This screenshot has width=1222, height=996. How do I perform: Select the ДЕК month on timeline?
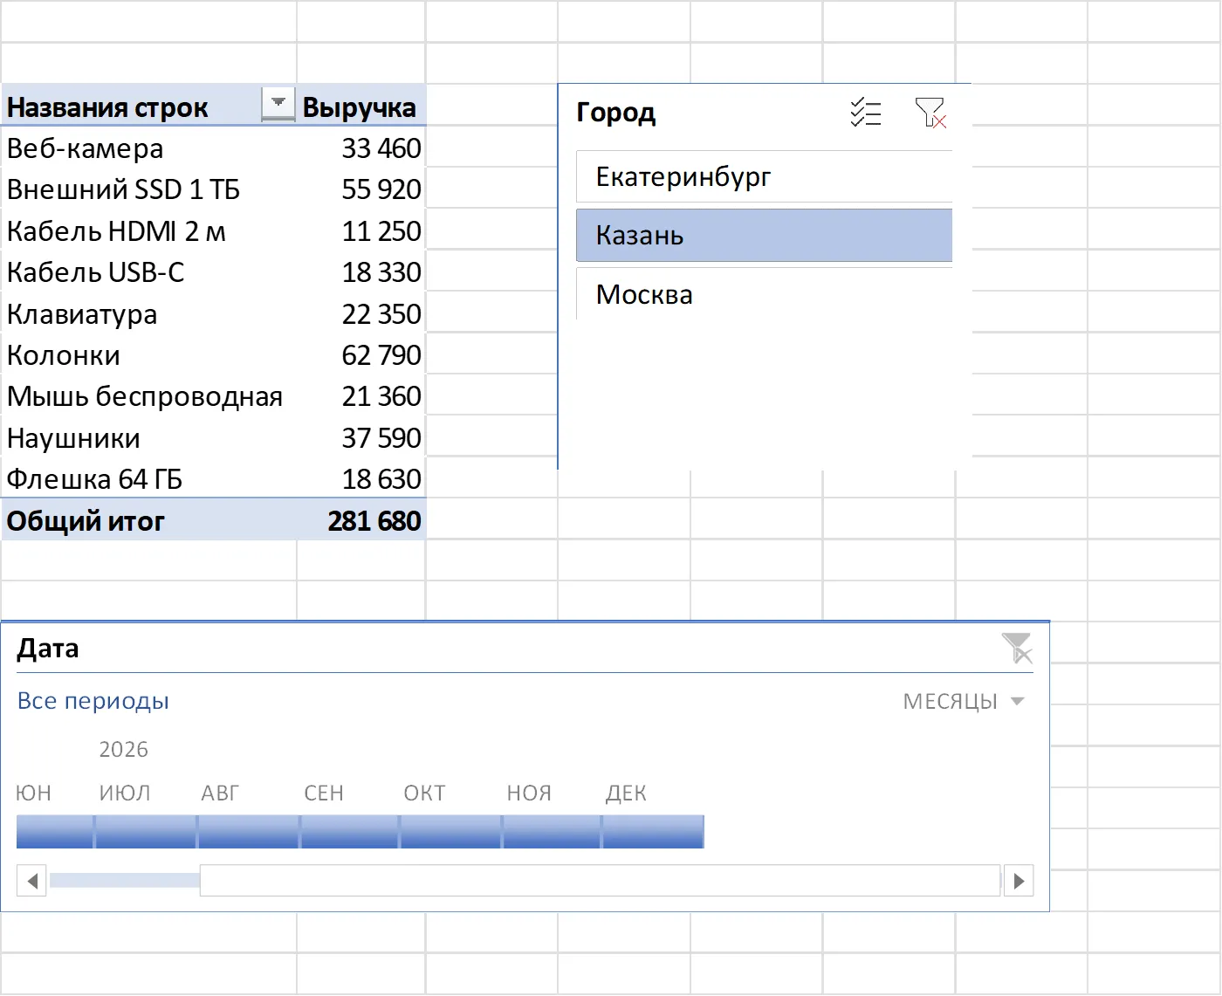click(x=654, y=832)
